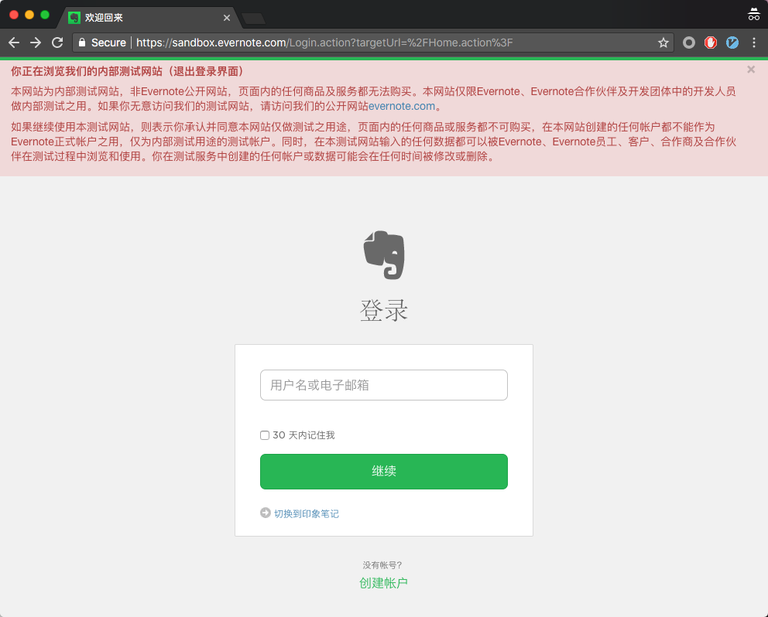768x617 pixels.
Task: Click the URL in the address bar
Action: coord(324,43)
